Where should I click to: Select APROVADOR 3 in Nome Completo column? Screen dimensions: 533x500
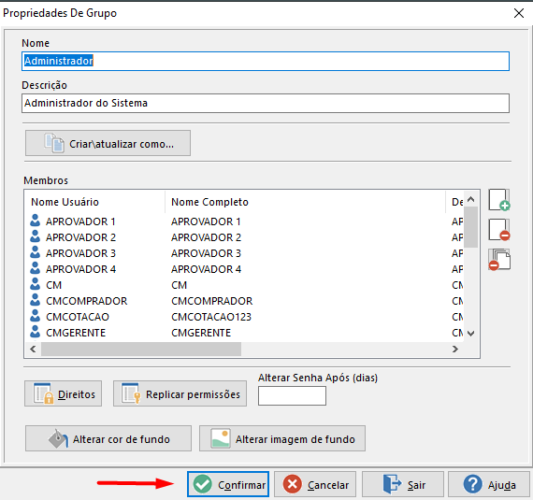[x=206, y=253]
